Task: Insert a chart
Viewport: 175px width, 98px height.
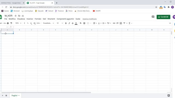Action: point(121,23)
